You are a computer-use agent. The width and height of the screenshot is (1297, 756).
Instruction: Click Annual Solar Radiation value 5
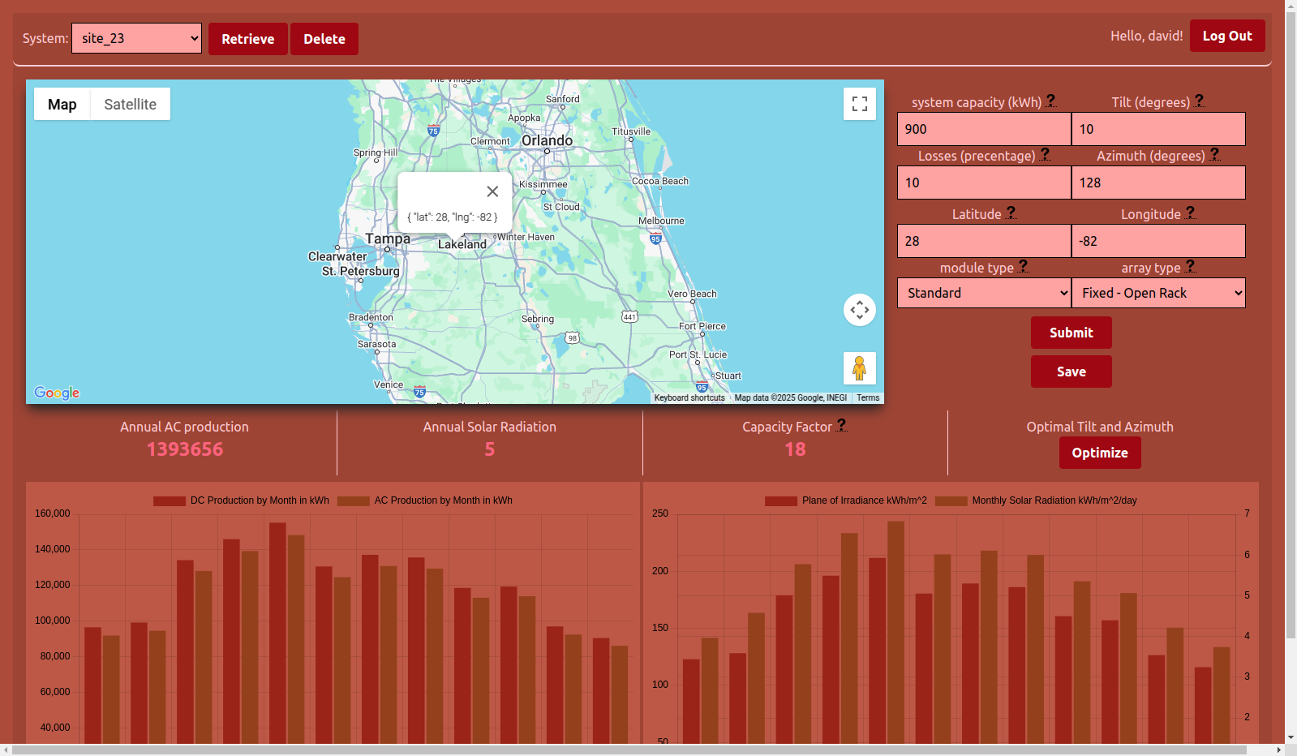(490, 449)
